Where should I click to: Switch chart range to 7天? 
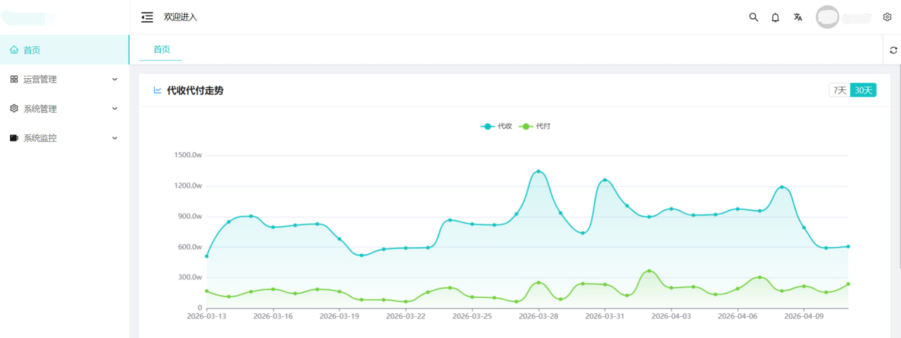[840, 90]
